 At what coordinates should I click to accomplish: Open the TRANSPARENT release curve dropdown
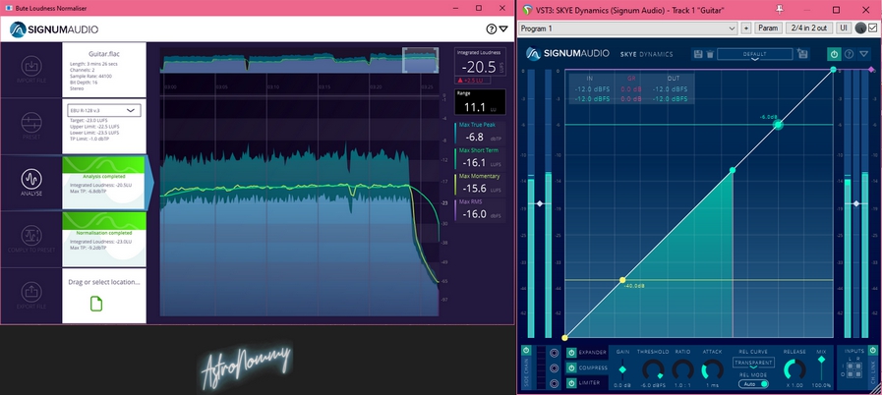tap(753, 363)
